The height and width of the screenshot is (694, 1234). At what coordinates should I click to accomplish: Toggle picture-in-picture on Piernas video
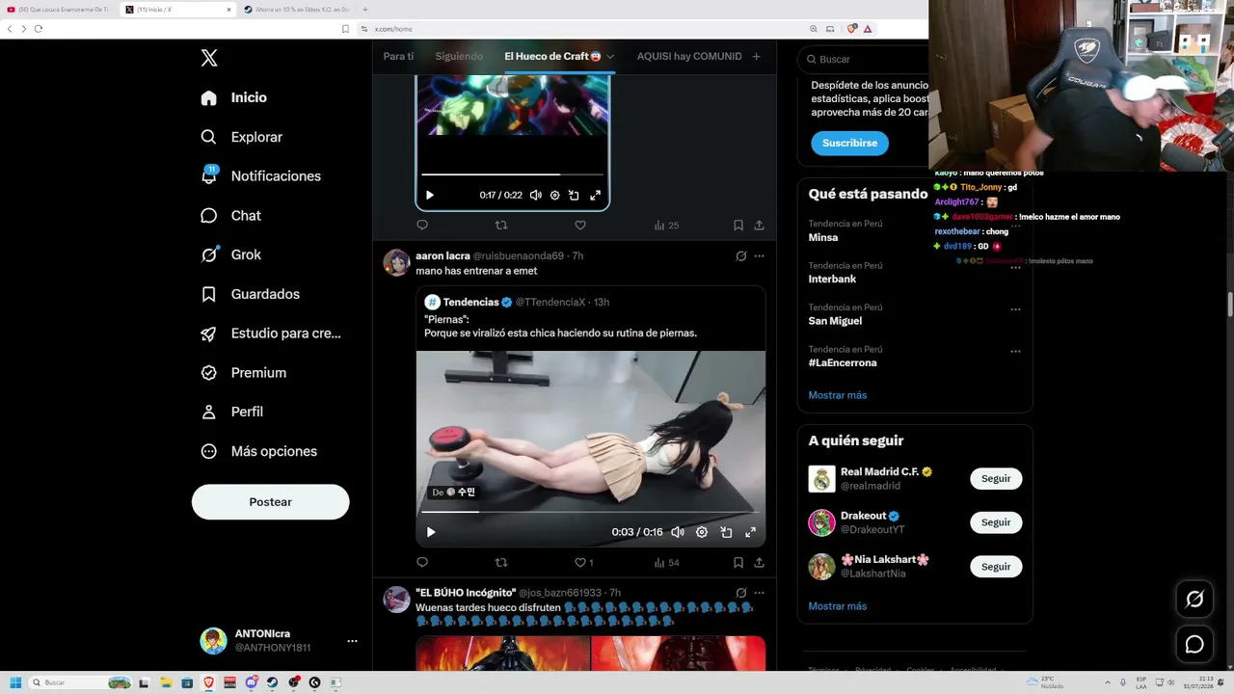pos(726,532)
